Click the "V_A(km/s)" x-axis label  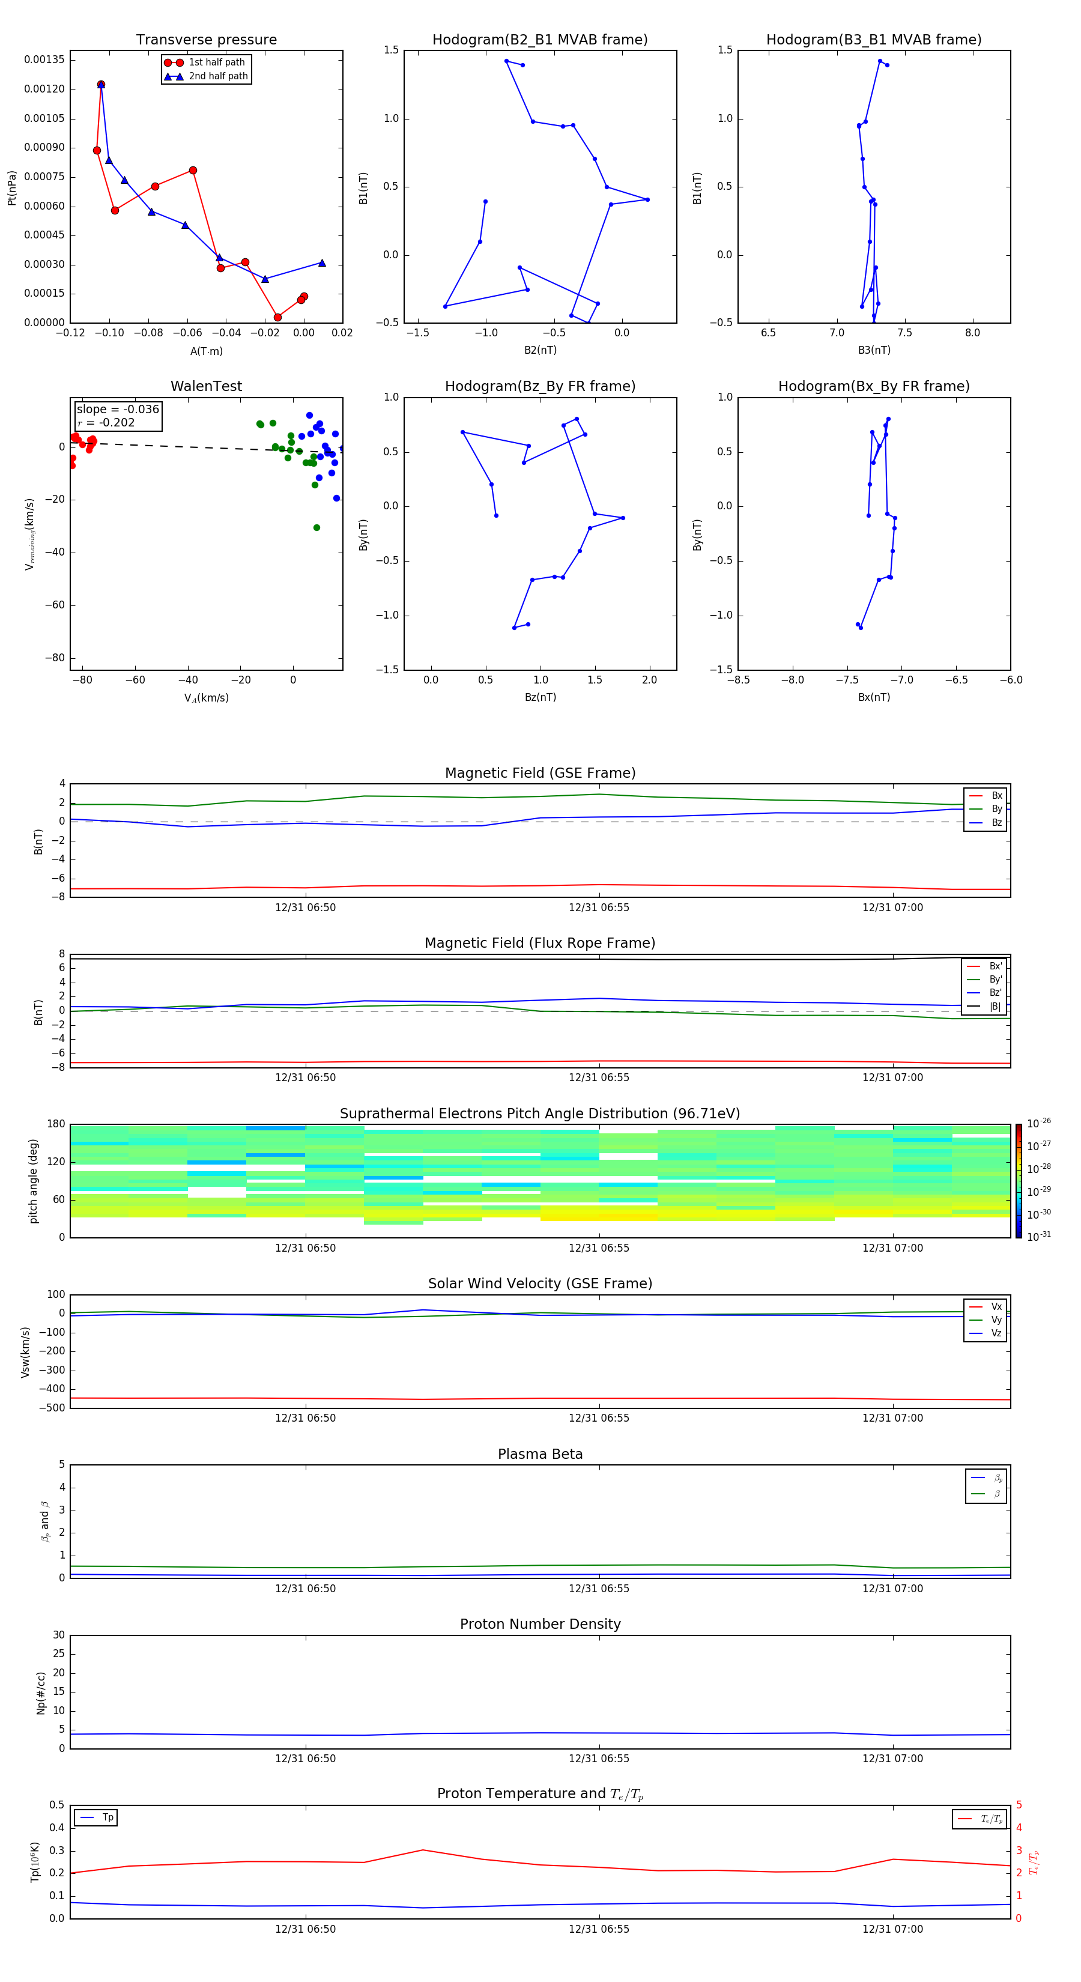coord(206,698)
